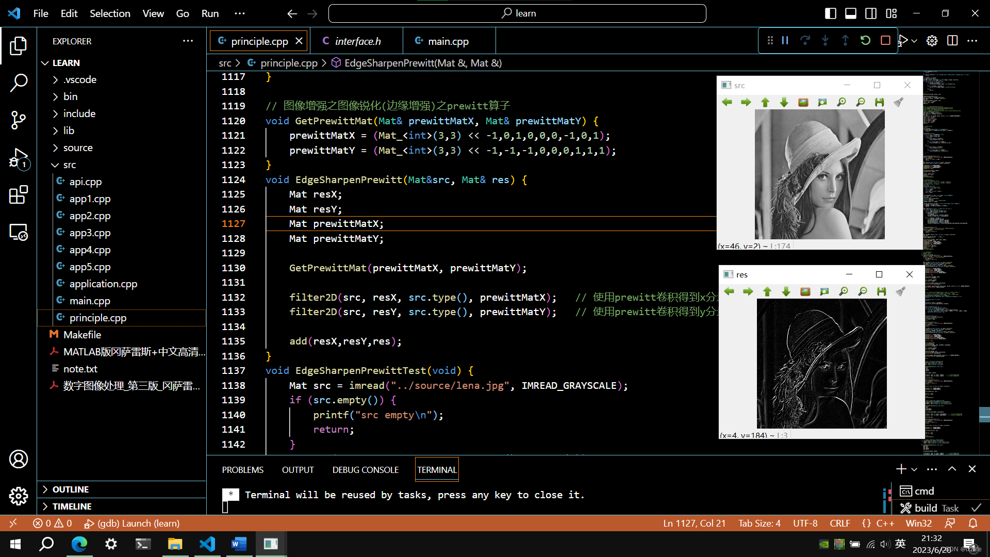Switch to the PROBLEMS tab

click(243, 470)
